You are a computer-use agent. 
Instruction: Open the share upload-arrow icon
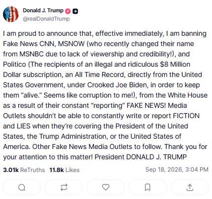[190, 187]
